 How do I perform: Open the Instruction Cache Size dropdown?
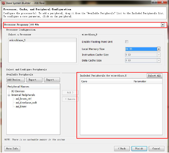tap(159, 55)
